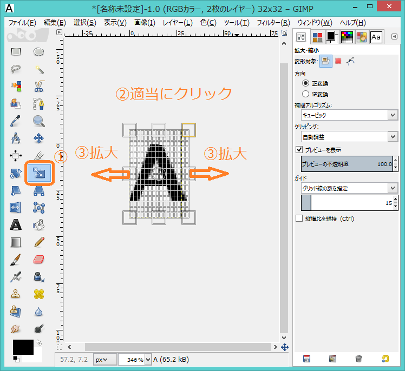Click Reset to default values button

pyautogui.click(x=385, y=359)
